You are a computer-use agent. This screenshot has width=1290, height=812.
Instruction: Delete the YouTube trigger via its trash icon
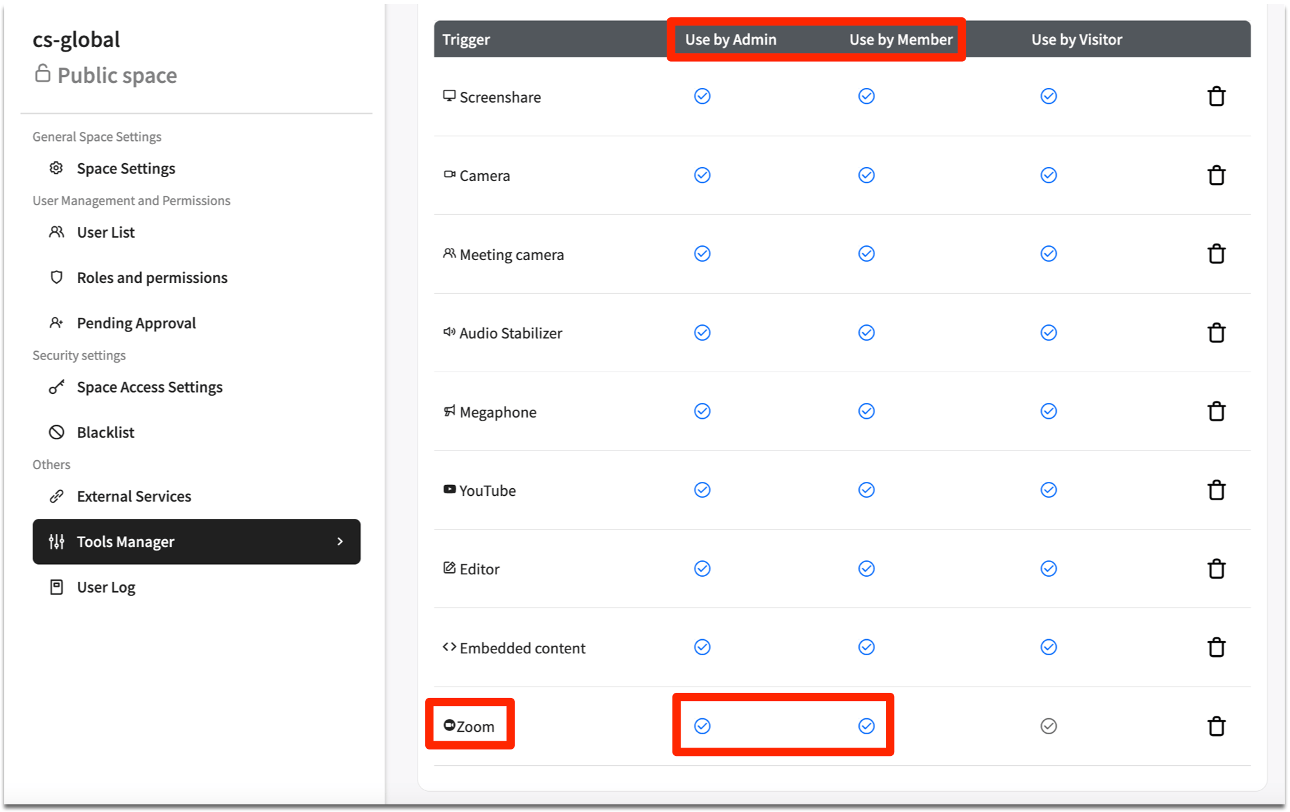pyautogui.click(x=1217, y=490)
